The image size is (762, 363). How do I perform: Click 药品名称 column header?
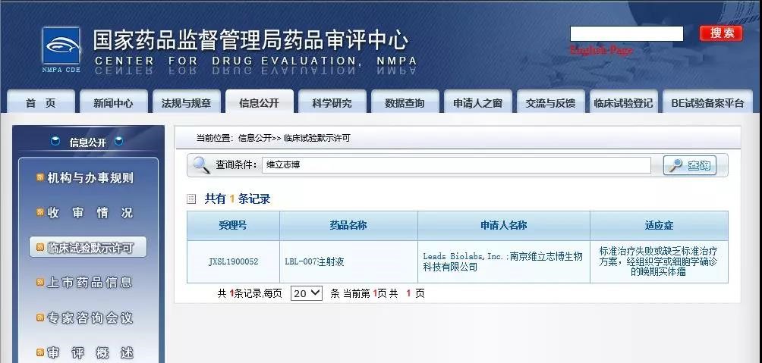coord(348,226)
